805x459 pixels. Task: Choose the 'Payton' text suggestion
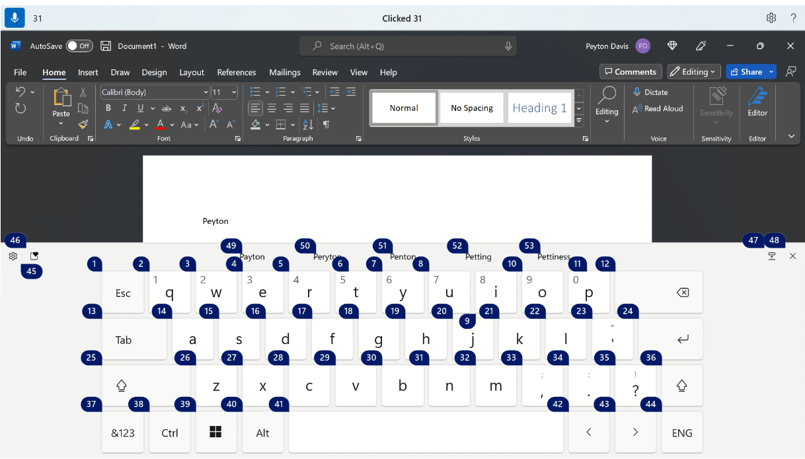coord(252,257)
